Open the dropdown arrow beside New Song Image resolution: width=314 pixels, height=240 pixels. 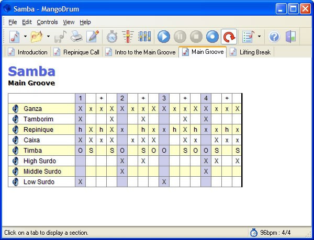[25, 37]
